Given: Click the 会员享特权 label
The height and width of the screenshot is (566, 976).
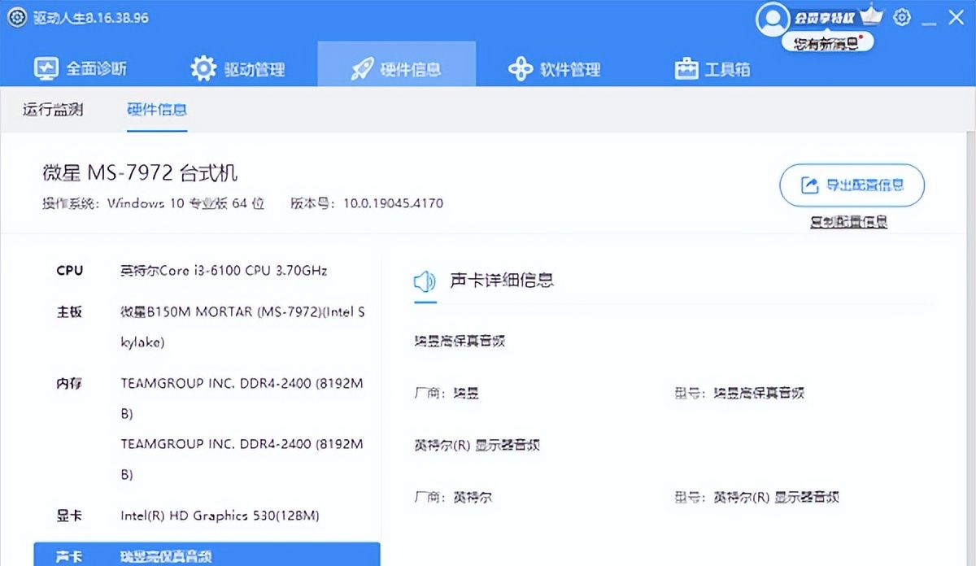Looking at the screenshot, I should click(825, 18).
